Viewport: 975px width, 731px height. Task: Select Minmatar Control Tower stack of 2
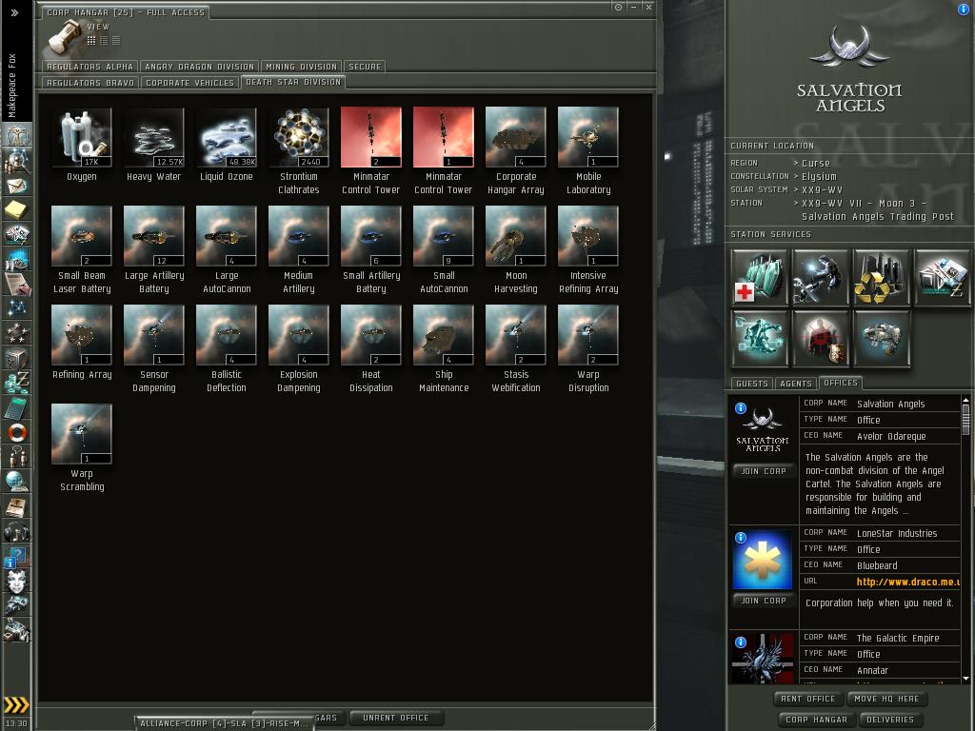pos(371,152)
